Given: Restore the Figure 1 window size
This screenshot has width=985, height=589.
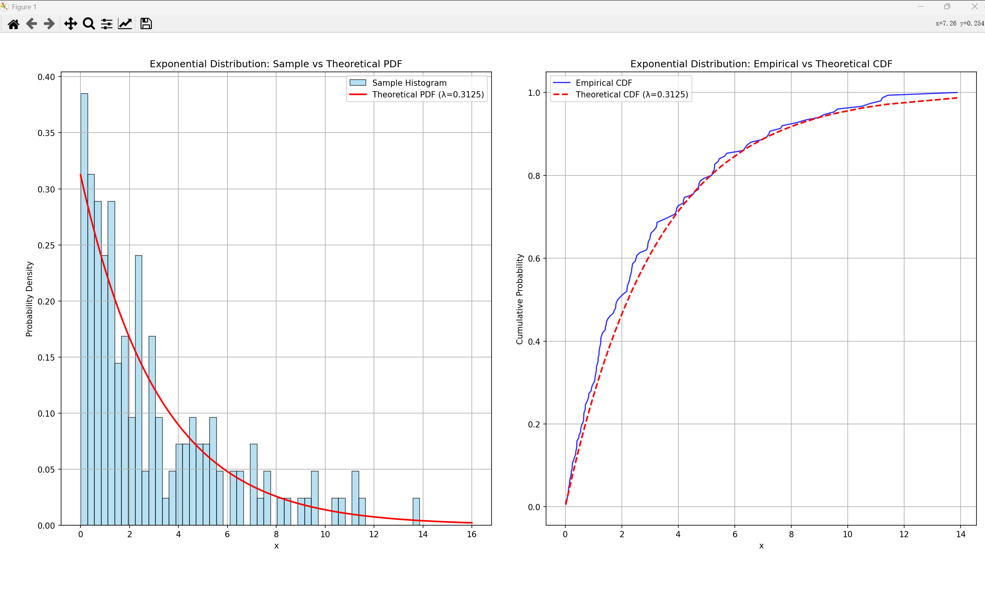Looking at the screenshot, I should [x=947, y=6].
